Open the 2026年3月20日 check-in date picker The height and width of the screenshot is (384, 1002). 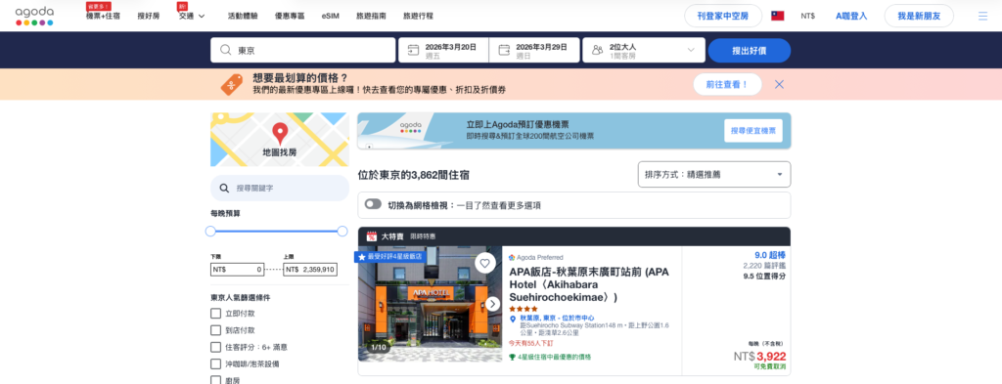[x=443, y=50]
